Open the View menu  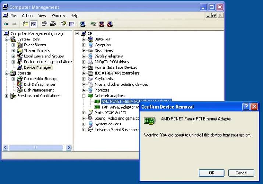[42, 15]
